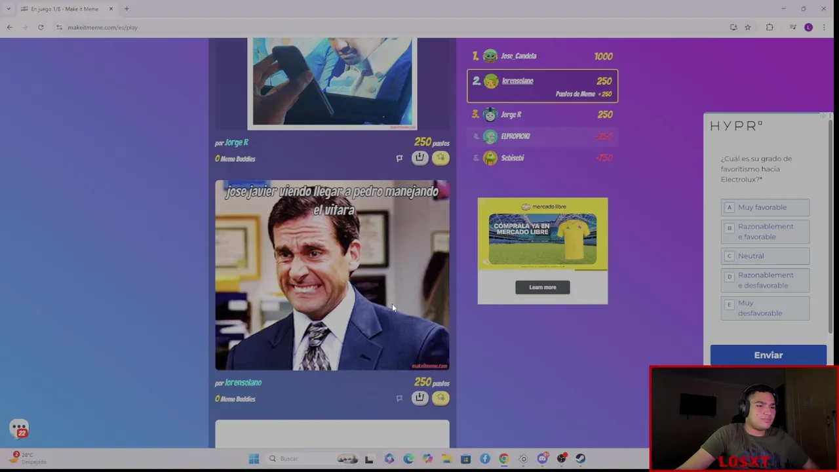Screen dimensions: 839x472
Task: Select lorensolano row in the leaderboard
Action: click(543, 86)
